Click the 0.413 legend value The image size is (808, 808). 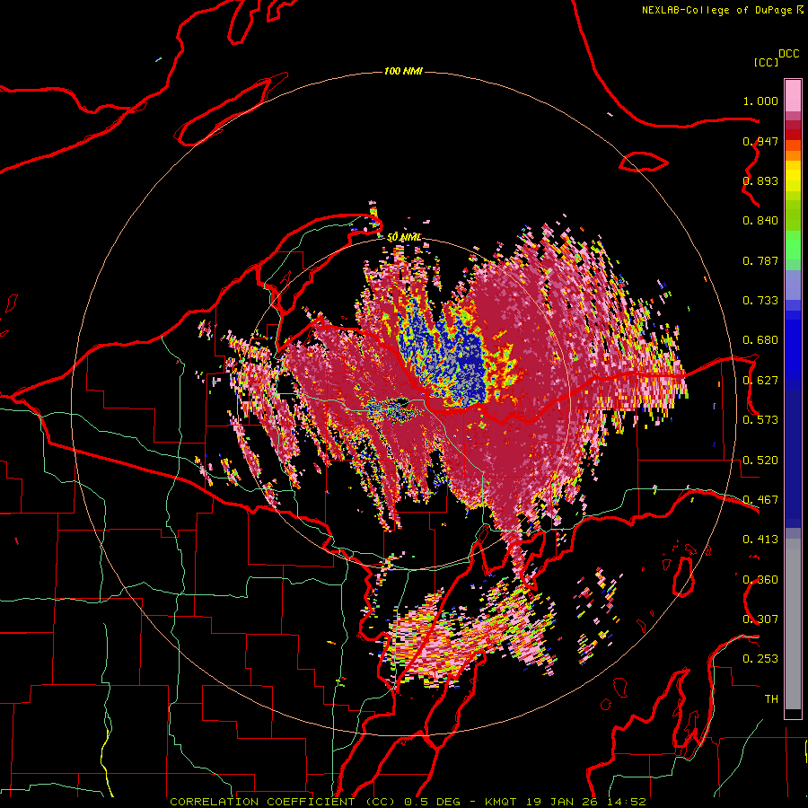[760, 540]
